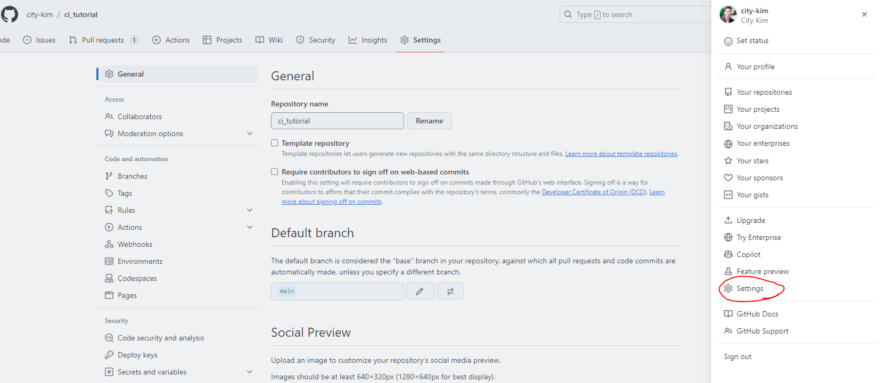Go to the Security tab
The height and width of the screenshot is (383, 880).
[316, 40]
